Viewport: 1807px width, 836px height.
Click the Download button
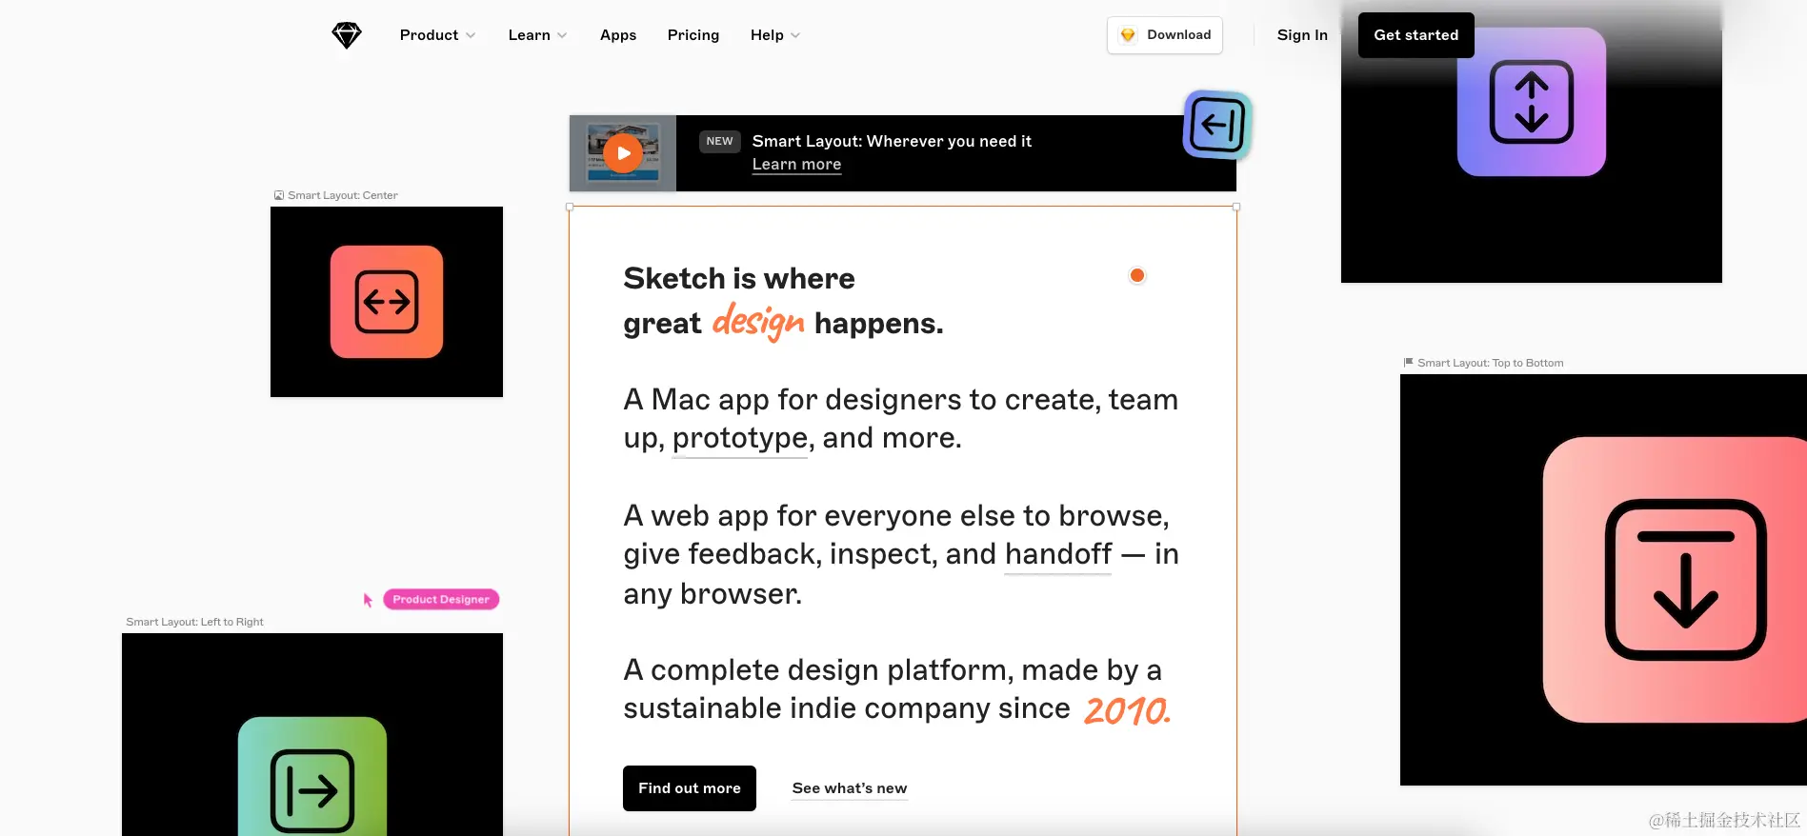tap(1165, 35)
